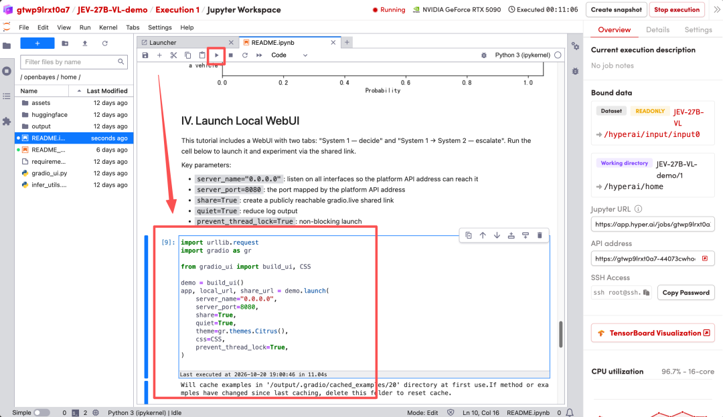Screen dimensions: 723x417
Task: Open the Extension Manager puzzle icon
Action: [x=7, y=122]
